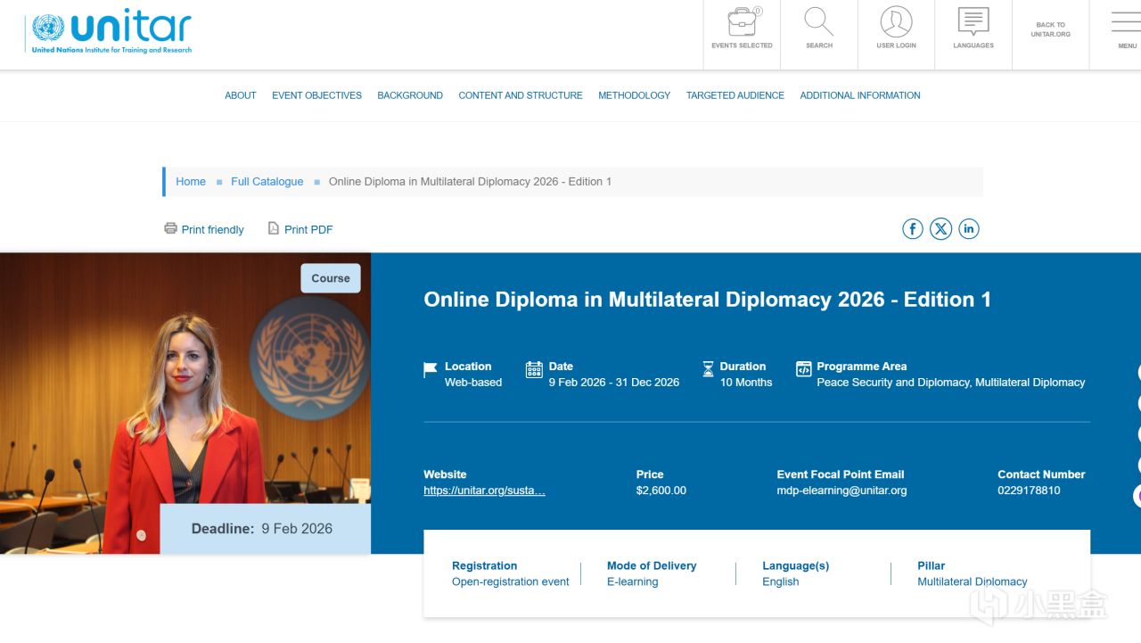Click the Web-based location value
This screenshot has height=643, width=1141.
click(473, 383)
